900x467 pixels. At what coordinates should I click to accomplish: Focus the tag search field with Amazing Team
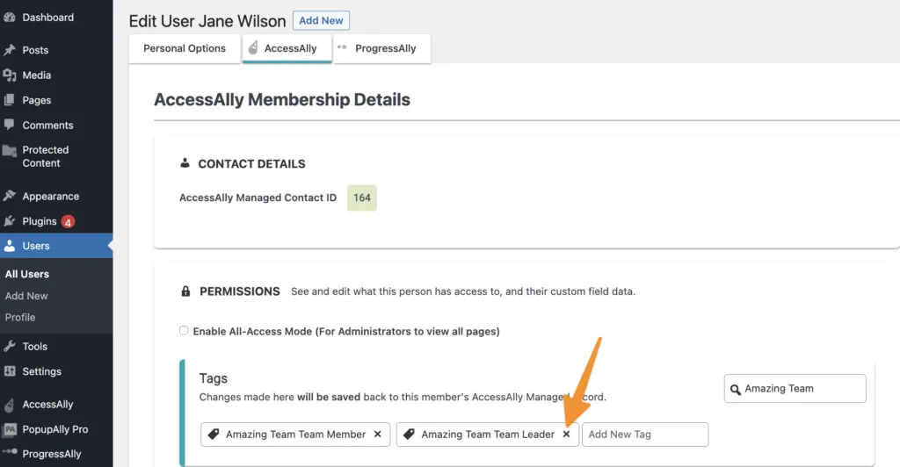click(x=802, y=389)
